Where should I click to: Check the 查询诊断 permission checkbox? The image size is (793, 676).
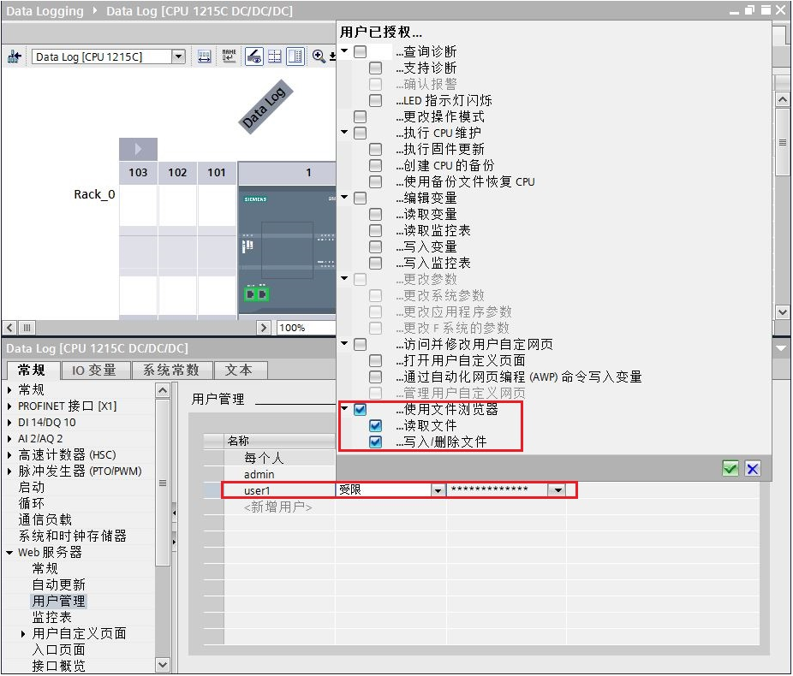coord(360,51)
